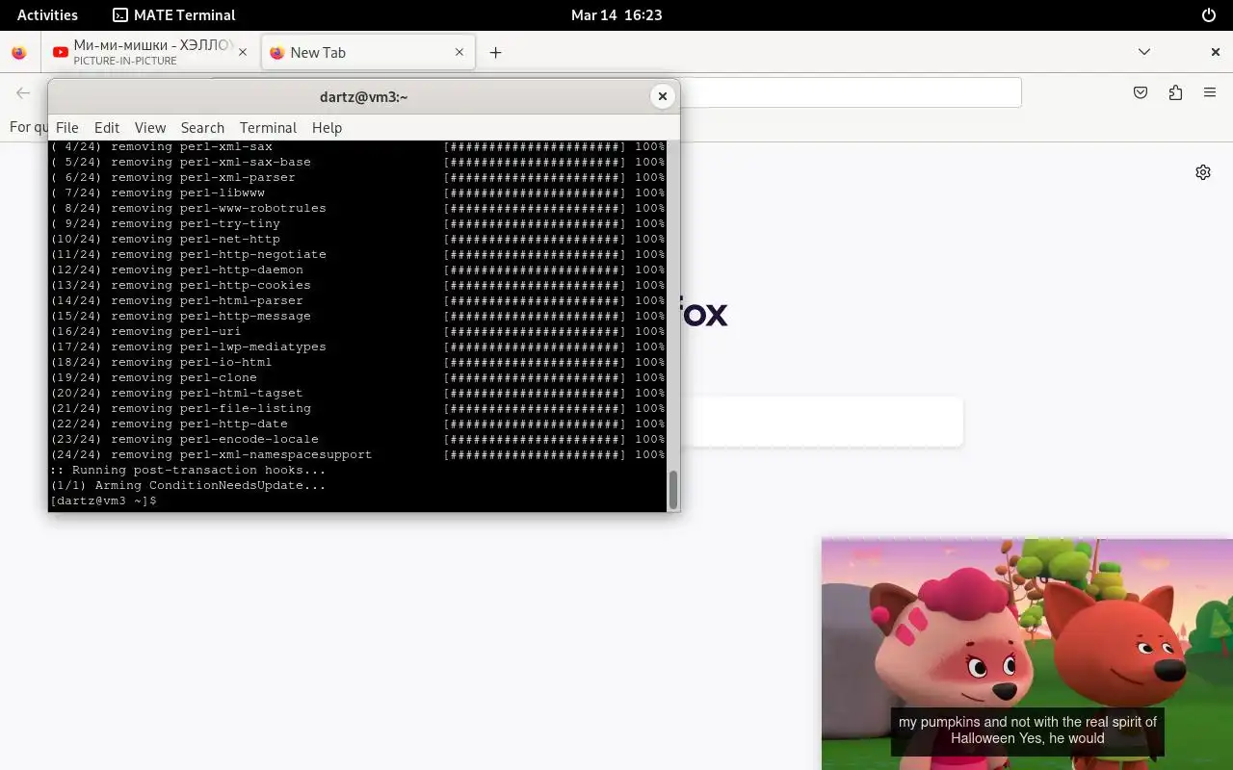
Task: Open the Firefox hamburger application menu
Action: point(1210,92)
